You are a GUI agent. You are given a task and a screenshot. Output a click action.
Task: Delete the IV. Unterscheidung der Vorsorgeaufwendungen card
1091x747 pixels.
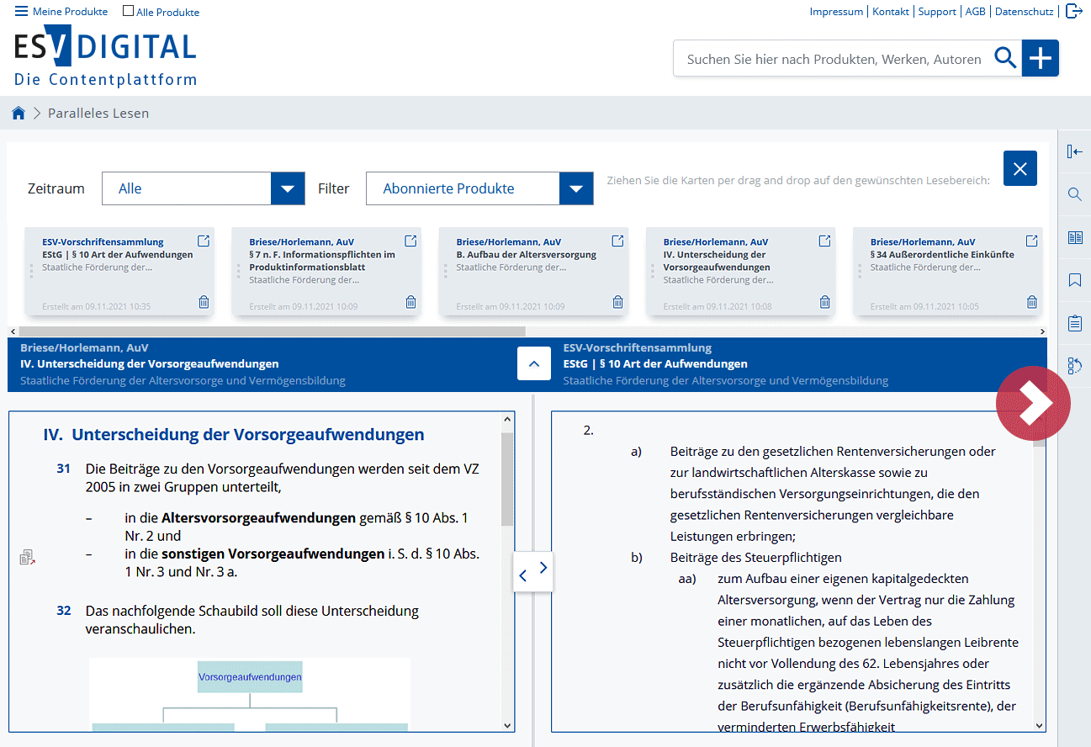pos(824,302)
